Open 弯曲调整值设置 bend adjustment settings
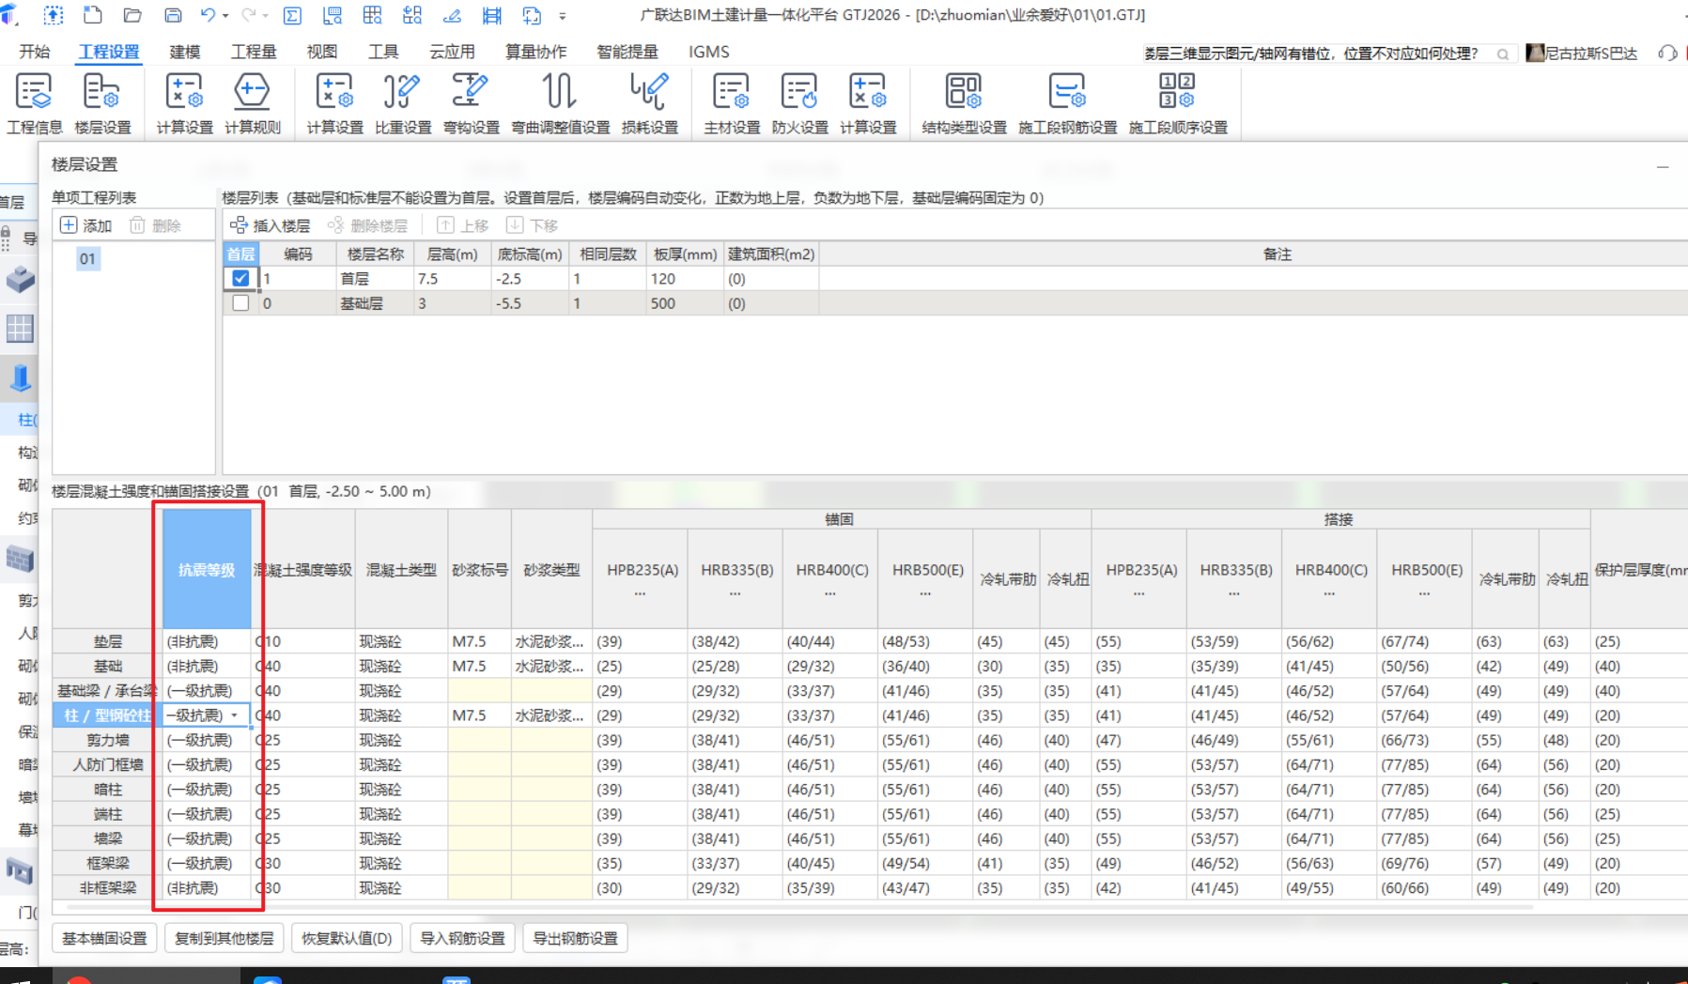The height and width of the screenshot is (984, 1688). click(x=560, y=103)
